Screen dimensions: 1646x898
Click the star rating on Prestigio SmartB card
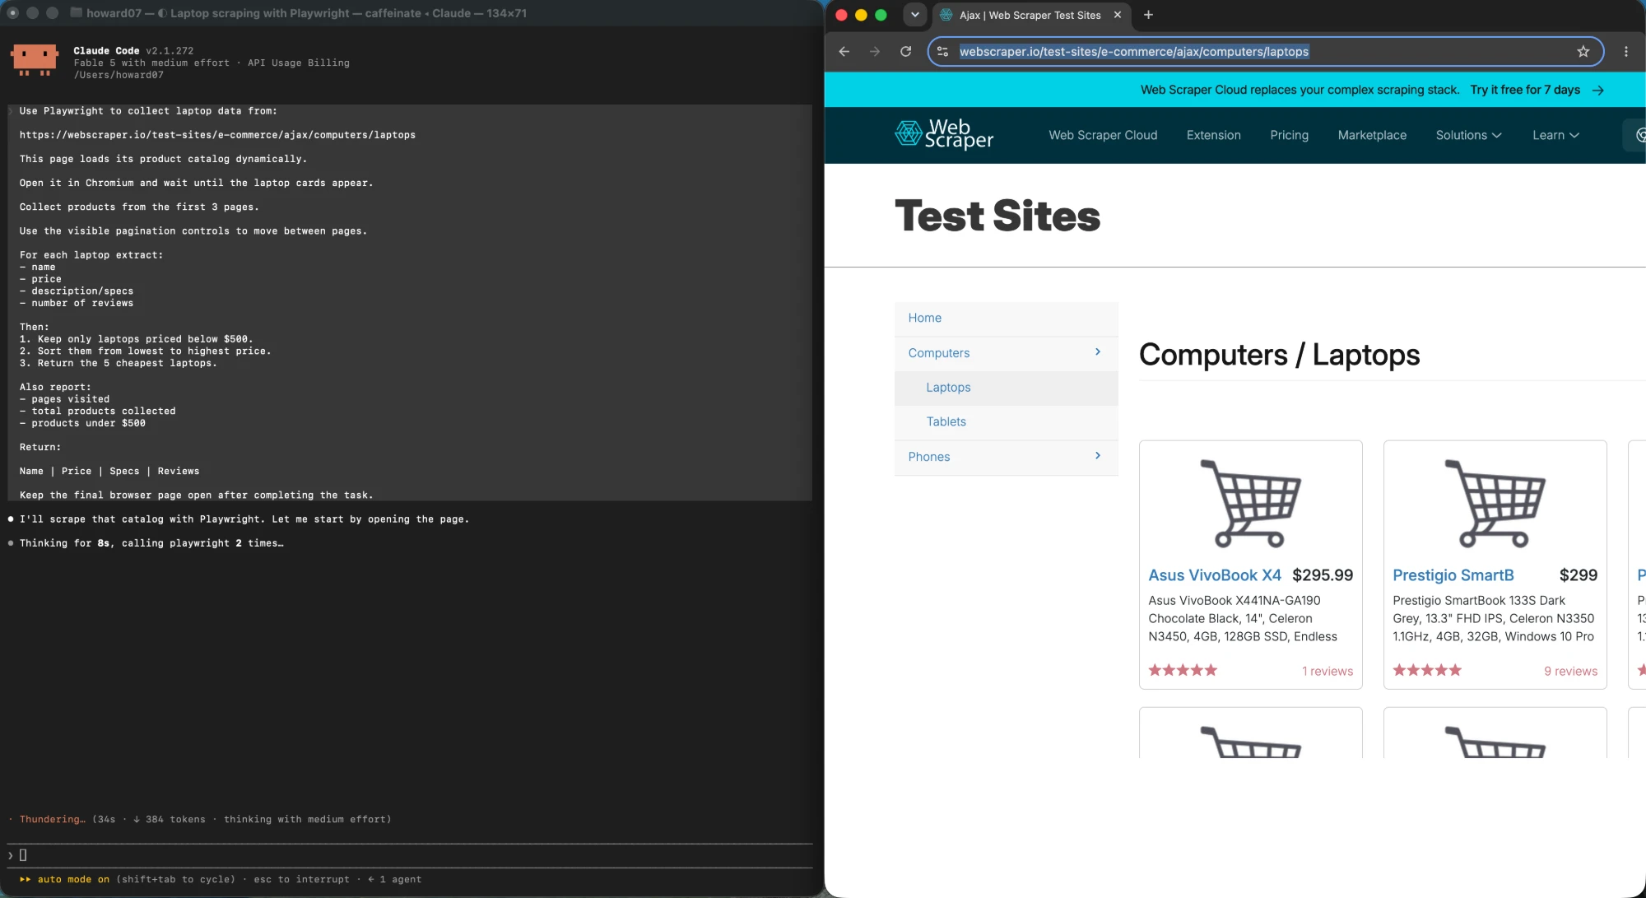tap(1427, 670)
